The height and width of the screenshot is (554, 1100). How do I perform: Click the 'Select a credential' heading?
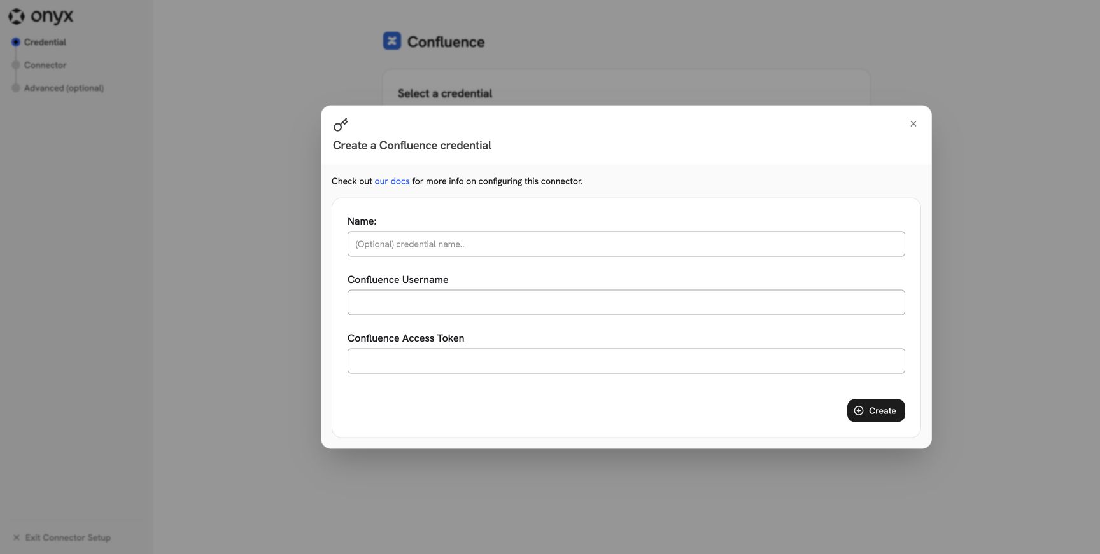coord(445,93)
